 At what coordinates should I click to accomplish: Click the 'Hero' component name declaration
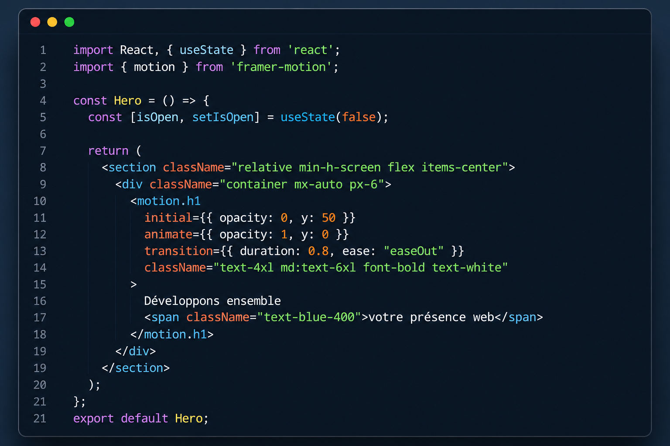click(127, 101)
